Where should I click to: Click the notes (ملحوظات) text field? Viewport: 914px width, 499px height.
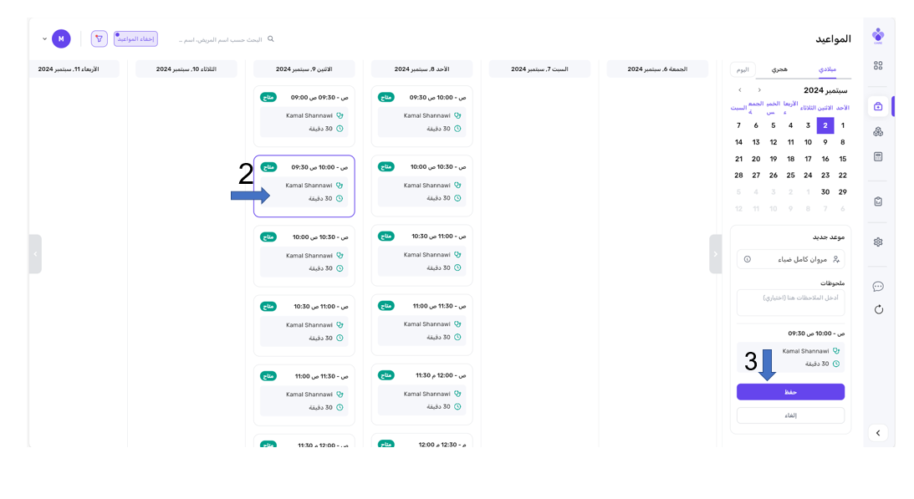[x=790, y=303]
